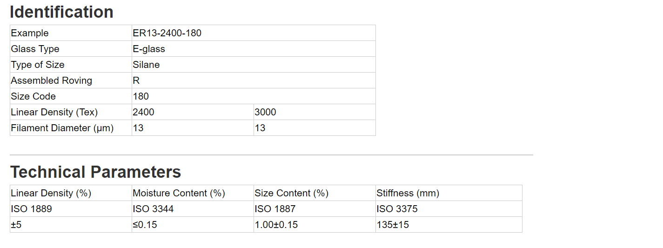
Task: Click the Technical Parameters heading
Action: click(95, 172)
